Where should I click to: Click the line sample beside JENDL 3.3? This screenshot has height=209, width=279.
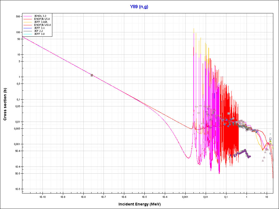(x=28, y=16)
